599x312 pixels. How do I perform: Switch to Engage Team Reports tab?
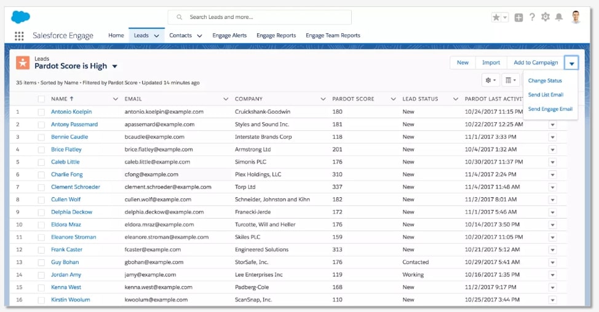(x=333, y=36)
